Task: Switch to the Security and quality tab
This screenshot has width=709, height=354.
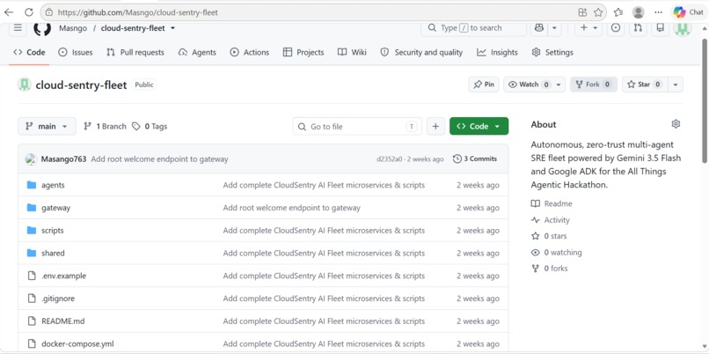Action: [421, 53]
